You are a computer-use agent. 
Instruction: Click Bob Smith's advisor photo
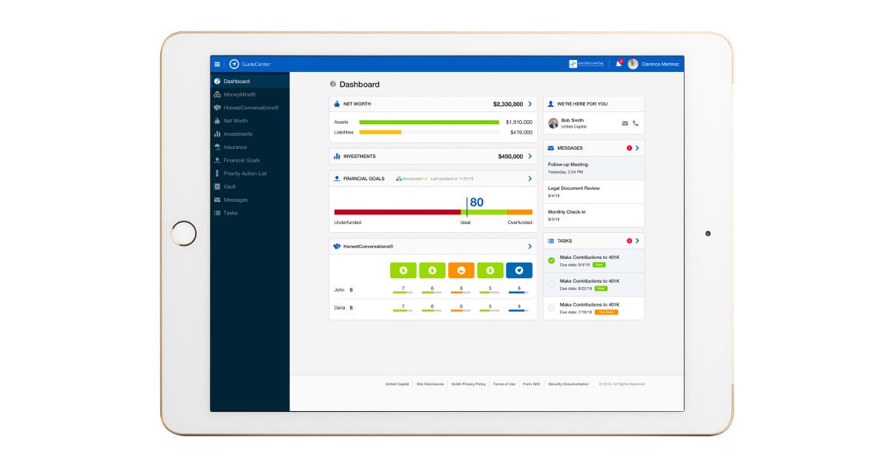(x=553, y=123)
